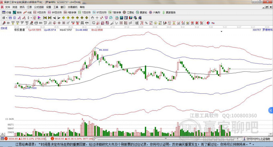Screen dimensions: 273x147
Task: Click the leftmost yellow diamond arrow icon
Action: click(63, 18)
